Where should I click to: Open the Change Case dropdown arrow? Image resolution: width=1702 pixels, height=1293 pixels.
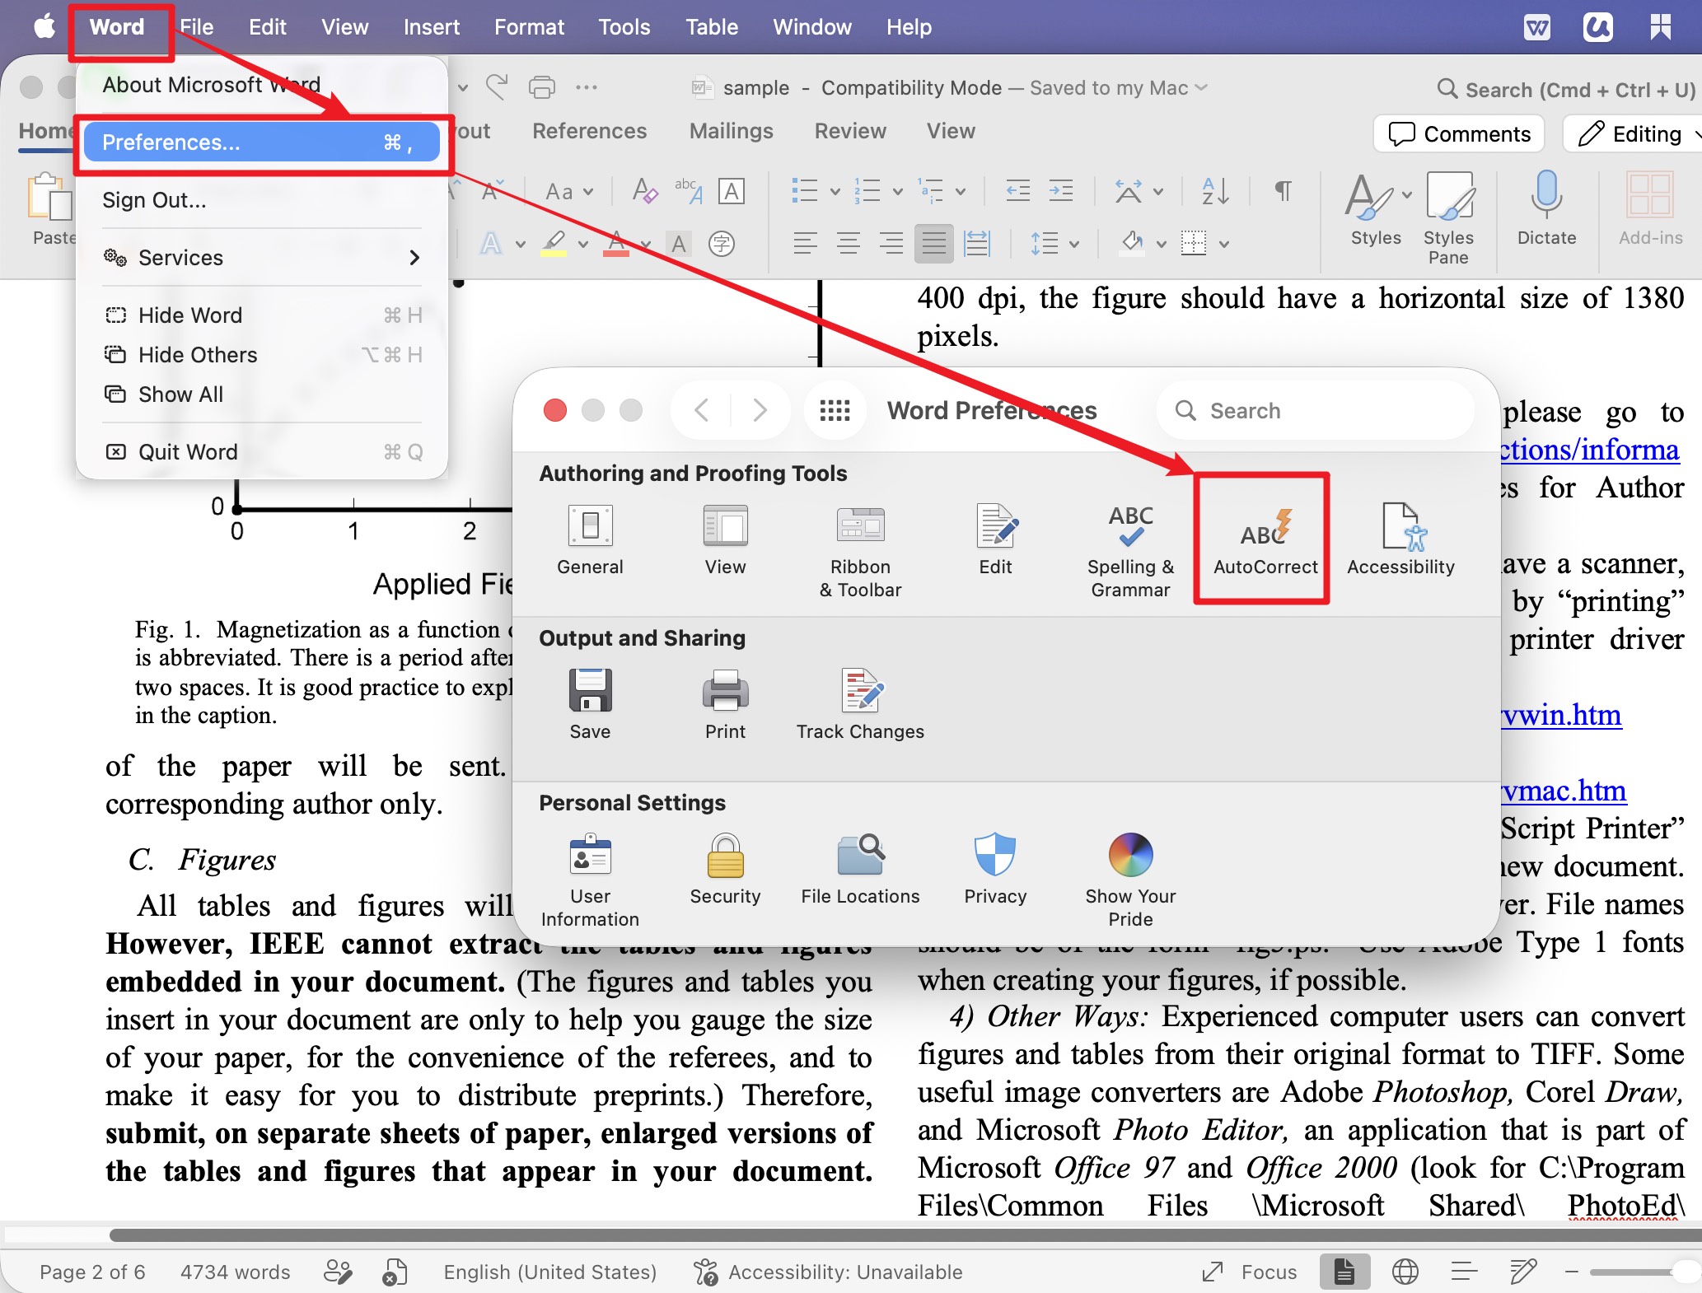(588, 192)
